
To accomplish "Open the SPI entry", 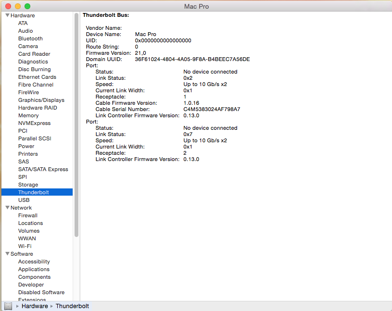I will pyautogui.click(x=23, y=177).
